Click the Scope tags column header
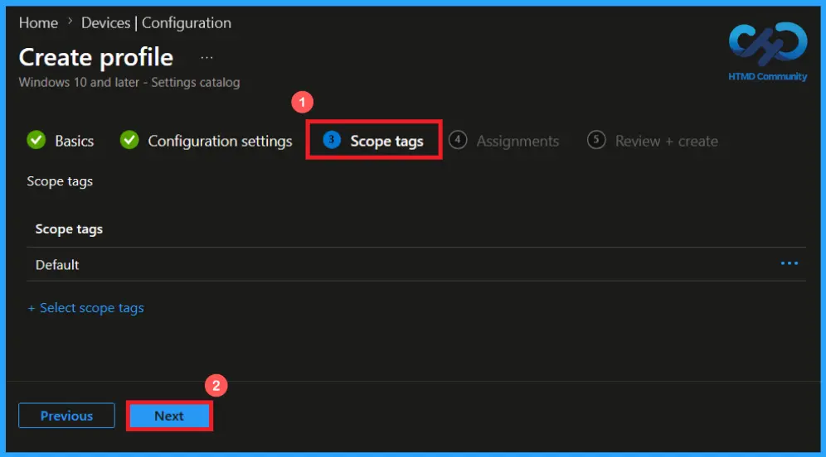The height and width of the screenshot is (457, 826). (x=69, y=229)
